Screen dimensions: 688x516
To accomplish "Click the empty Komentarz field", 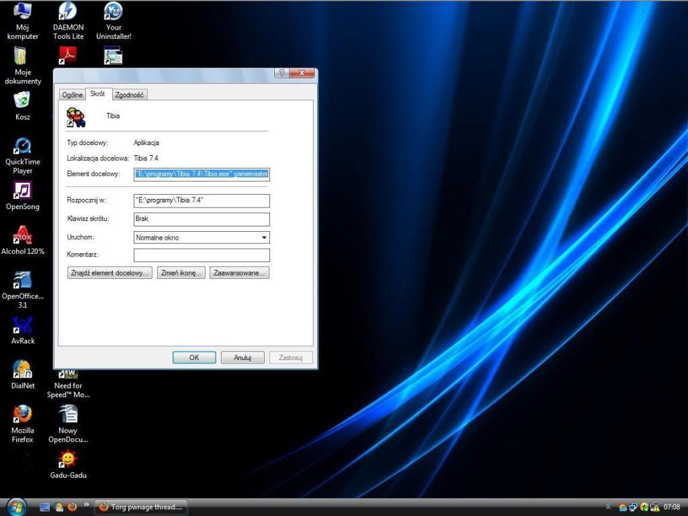I will click(202, 255).
